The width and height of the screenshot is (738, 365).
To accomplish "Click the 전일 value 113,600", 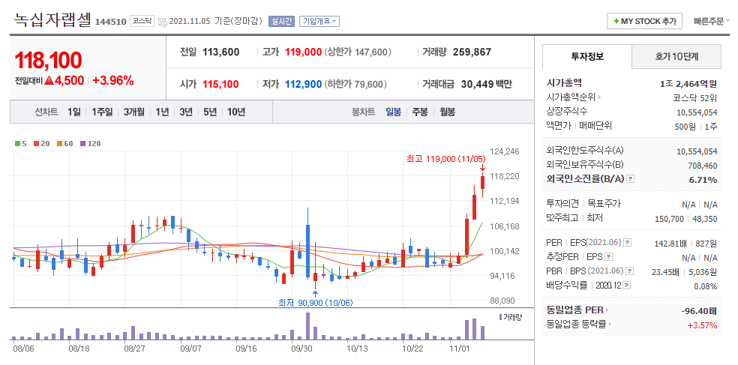I will click(220, 52).
